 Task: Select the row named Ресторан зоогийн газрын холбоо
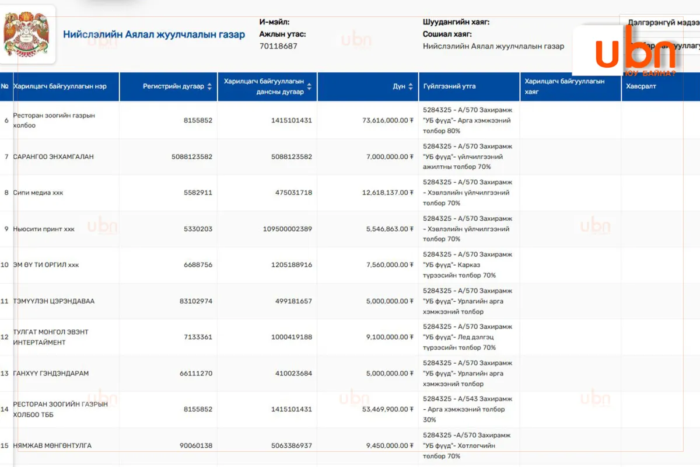54,120
